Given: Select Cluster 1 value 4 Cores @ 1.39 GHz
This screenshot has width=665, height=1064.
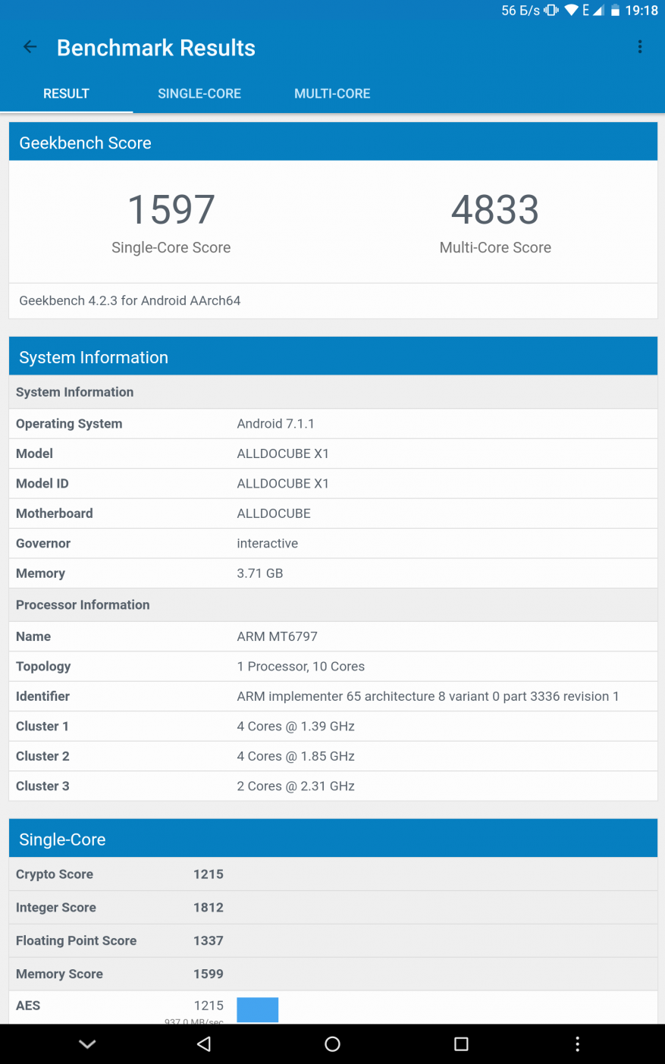Looking at the screenshot, I should tap(296, 726).
